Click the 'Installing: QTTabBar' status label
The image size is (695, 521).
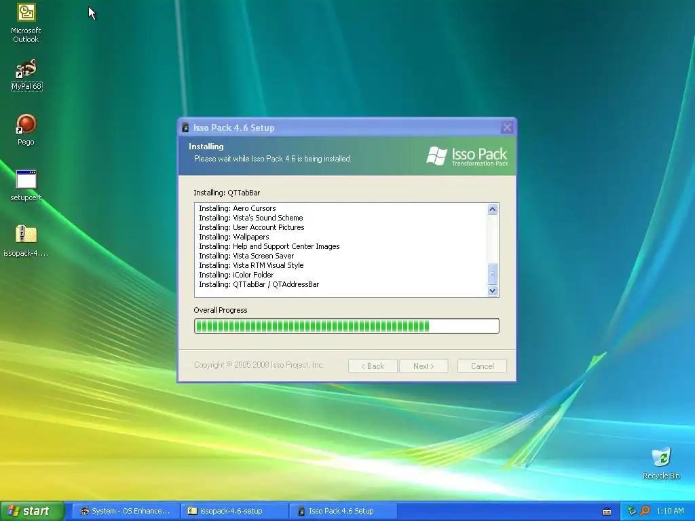[x=227, y=193]
